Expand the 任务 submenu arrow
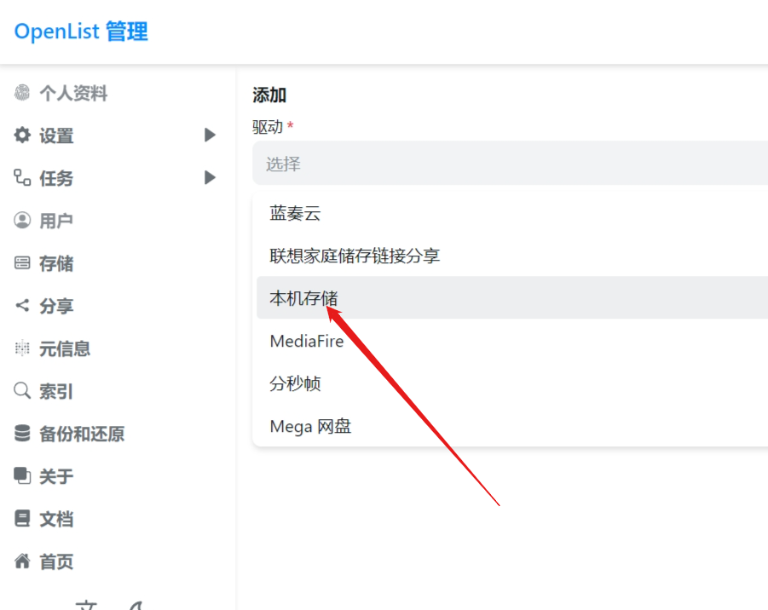Viewport: 768px width, 610px height. coord(210,178)
